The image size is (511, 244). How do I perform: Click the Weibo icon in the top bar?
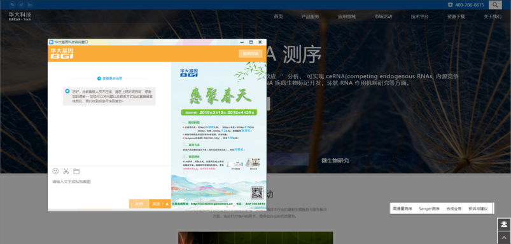tap(21, 4)
